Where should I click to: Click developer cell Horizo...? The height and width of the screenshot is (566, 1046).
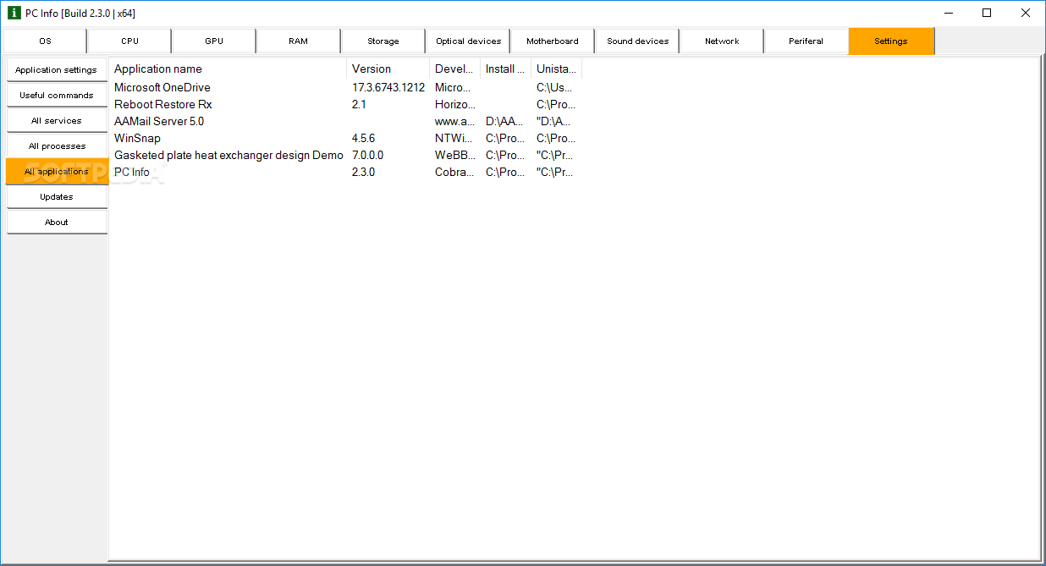pos(454,104)
